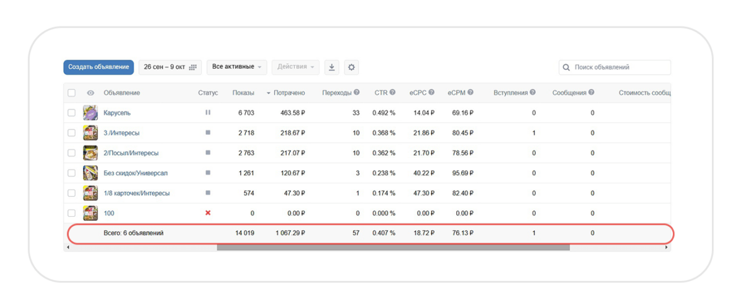Click the stopped status icon for 3/Интересы
This screenshot has height=305, width=741.
click(208, 133)
